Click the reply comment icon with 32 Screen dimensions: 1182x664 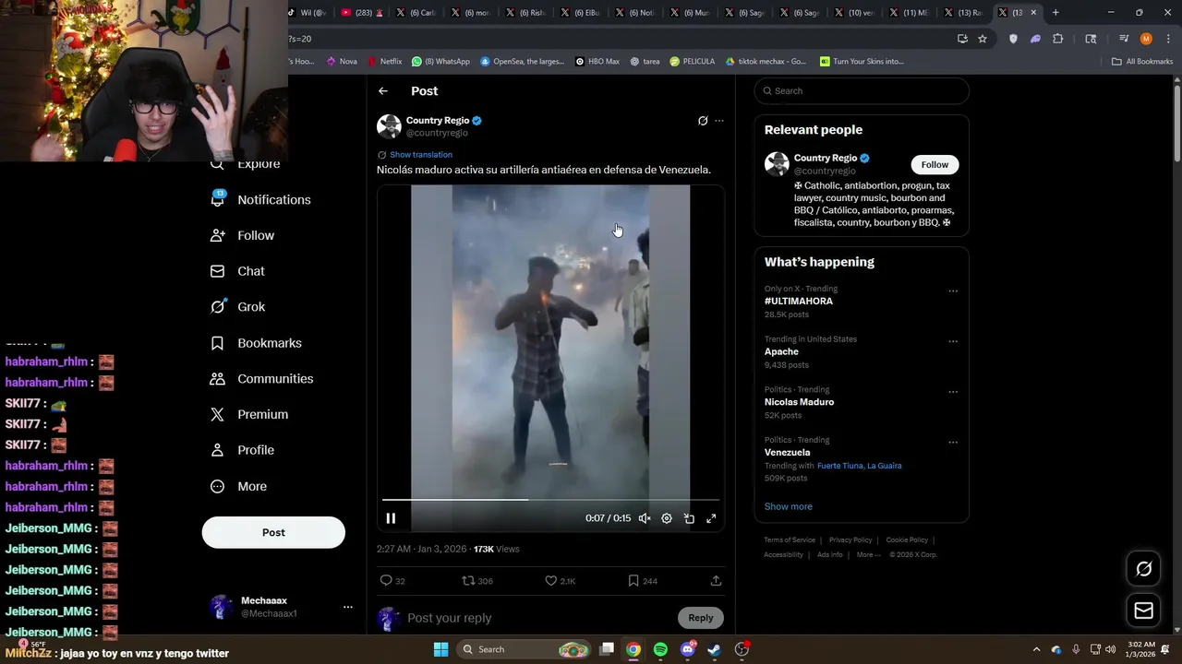392,581
